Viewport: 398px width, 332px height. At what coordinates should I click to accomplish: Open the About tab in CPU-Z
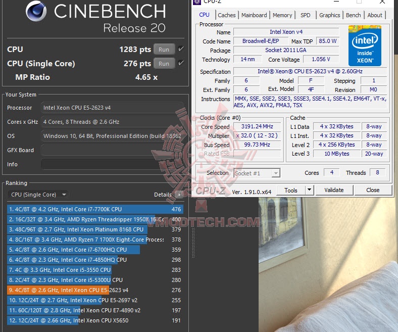[x=375, y=15]
